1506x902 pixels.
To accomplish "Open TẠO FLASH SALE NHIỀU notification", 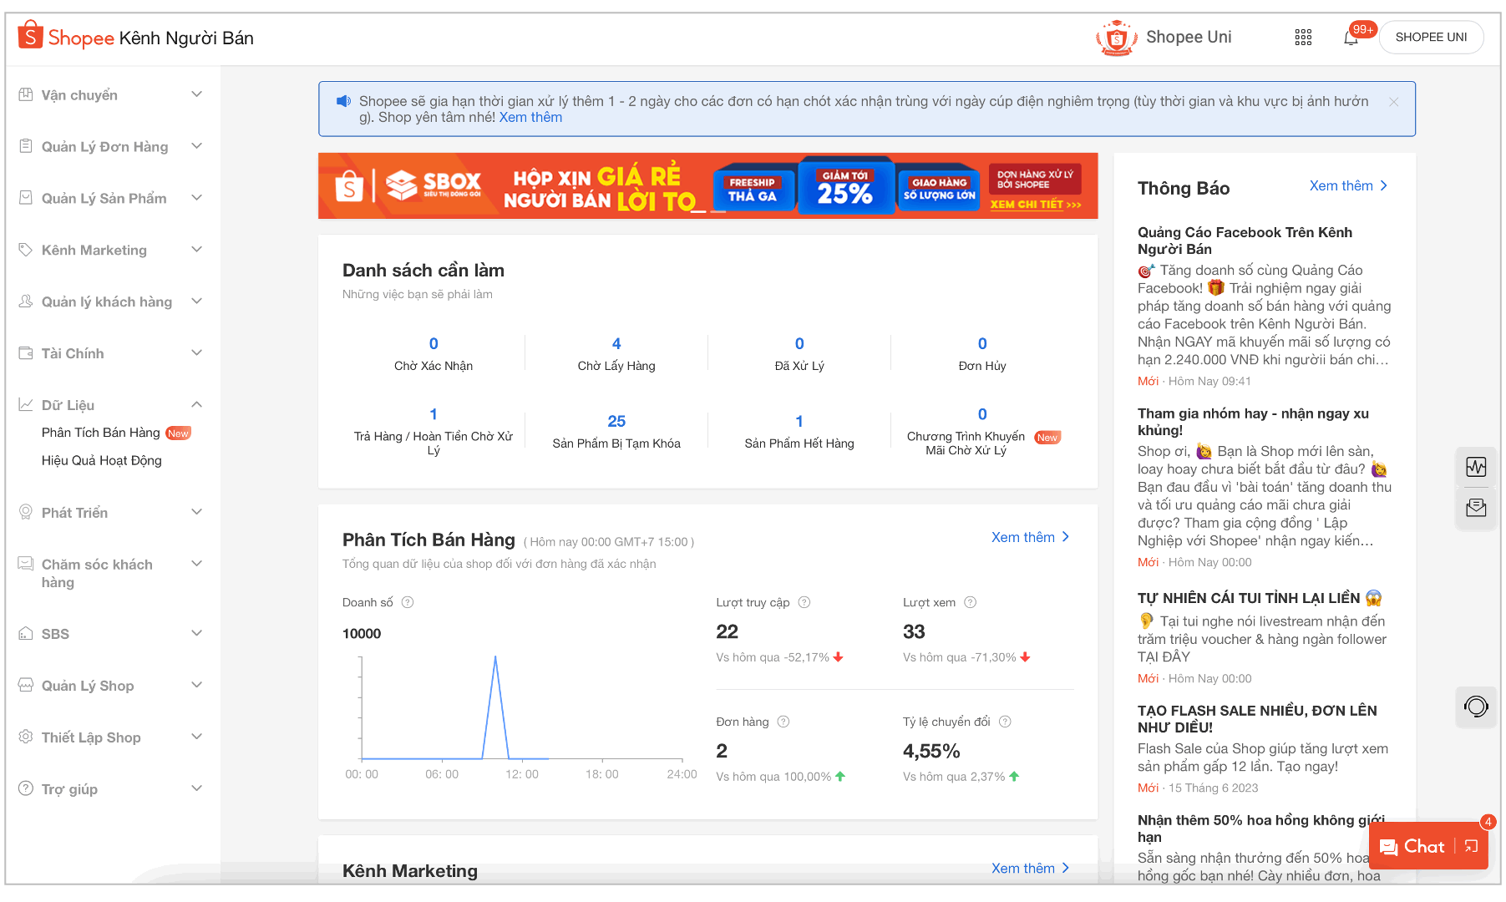I will 1257,718.
